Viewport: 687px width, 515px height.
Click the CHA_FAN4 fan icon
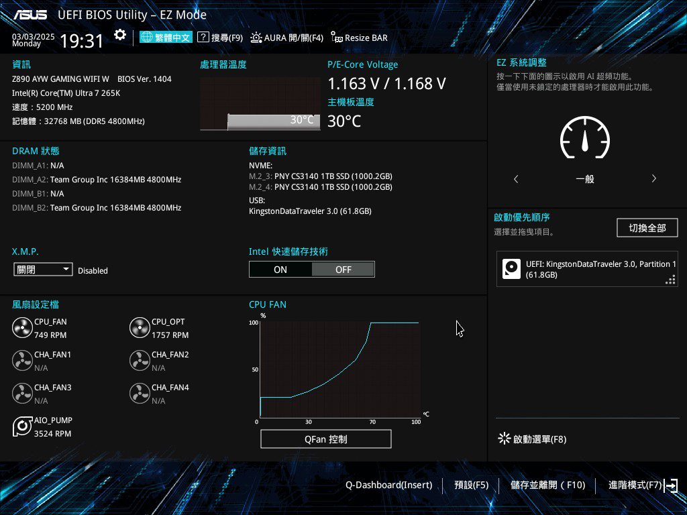click(x=140, y=394)
